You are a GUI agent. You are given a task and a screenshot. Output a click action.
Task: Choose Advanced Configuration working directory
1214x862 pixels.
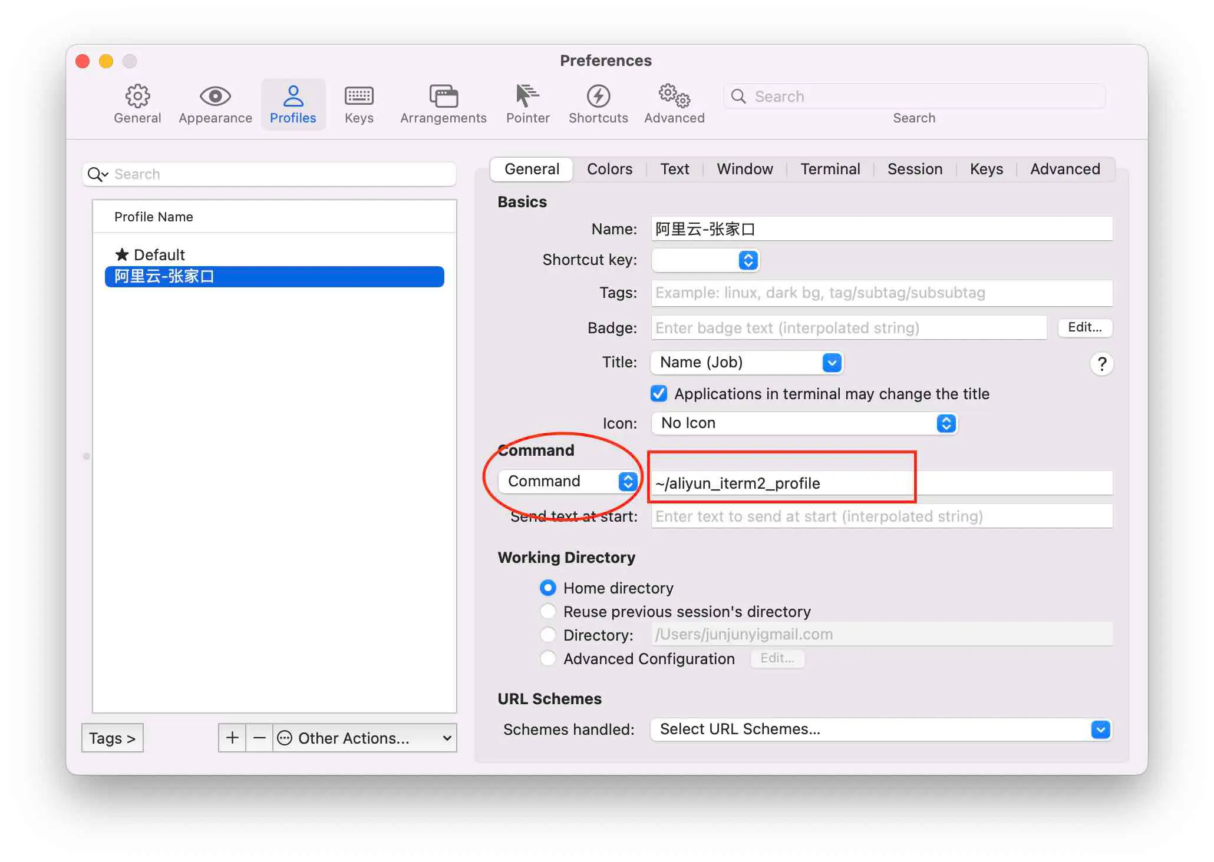coord(548,658)
